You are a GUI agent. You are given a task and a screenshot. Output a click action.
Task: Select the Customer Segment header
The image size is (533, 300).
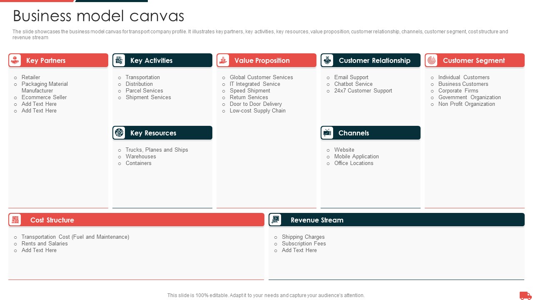tap(475, 60)
